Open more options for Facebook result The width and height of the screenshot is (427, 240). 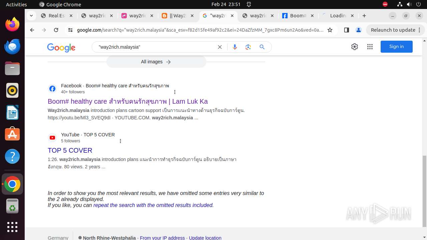[175, 92]
